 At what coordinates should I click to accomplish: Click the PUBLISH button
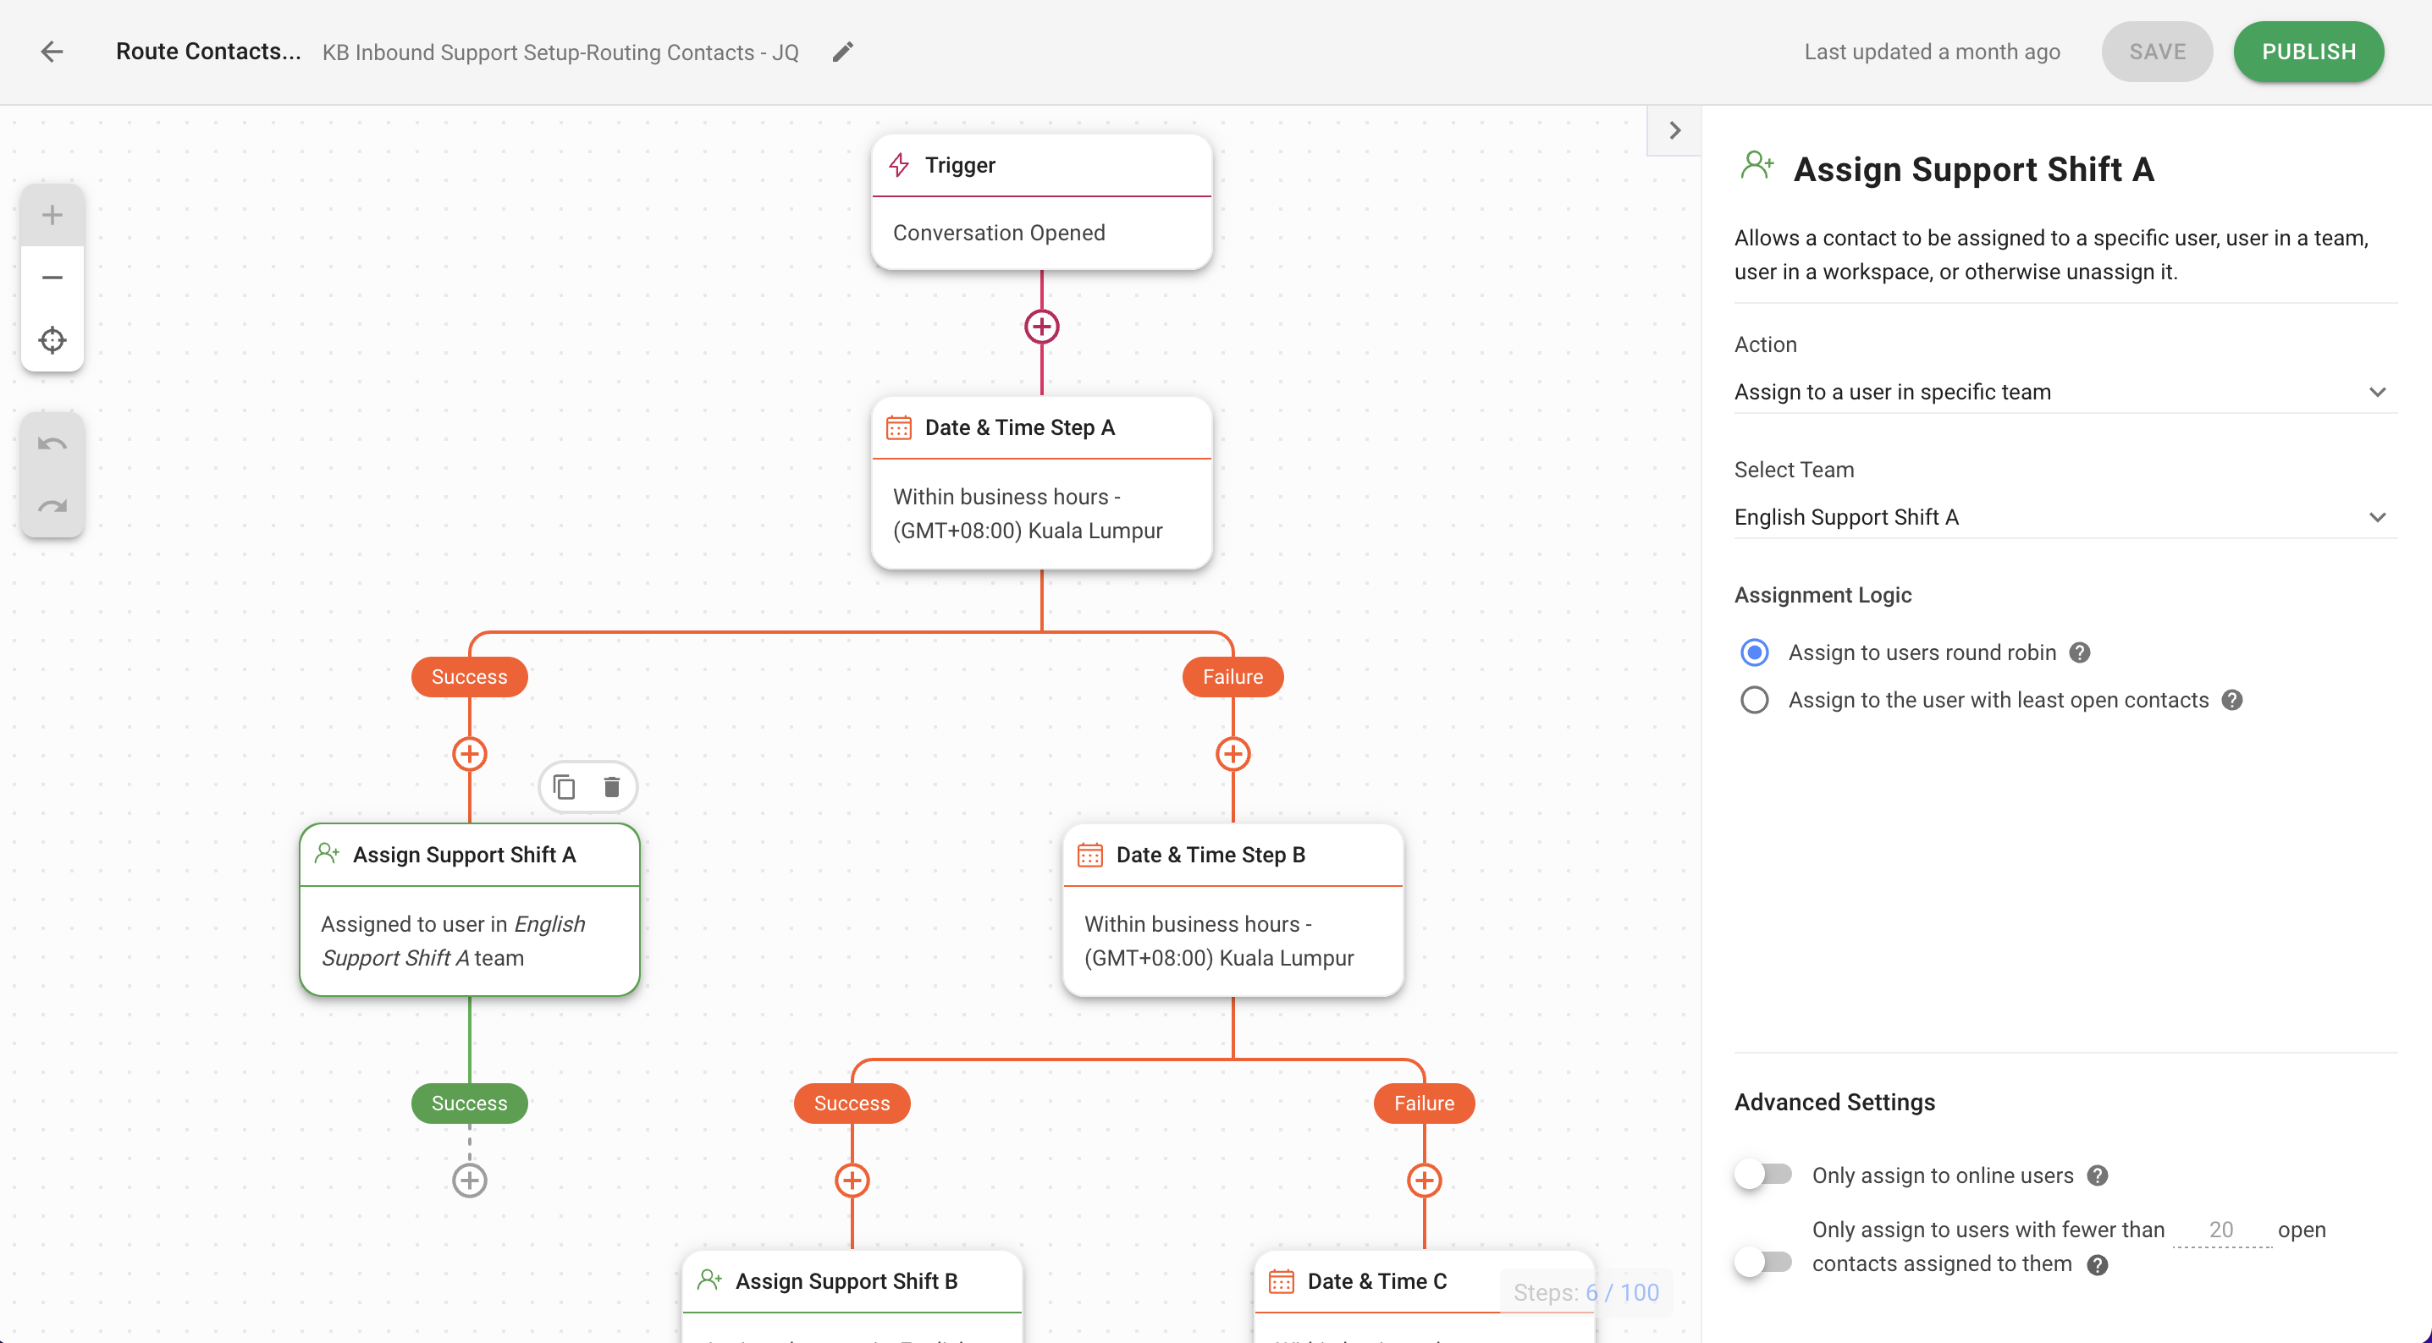(x=2308, y=52)
